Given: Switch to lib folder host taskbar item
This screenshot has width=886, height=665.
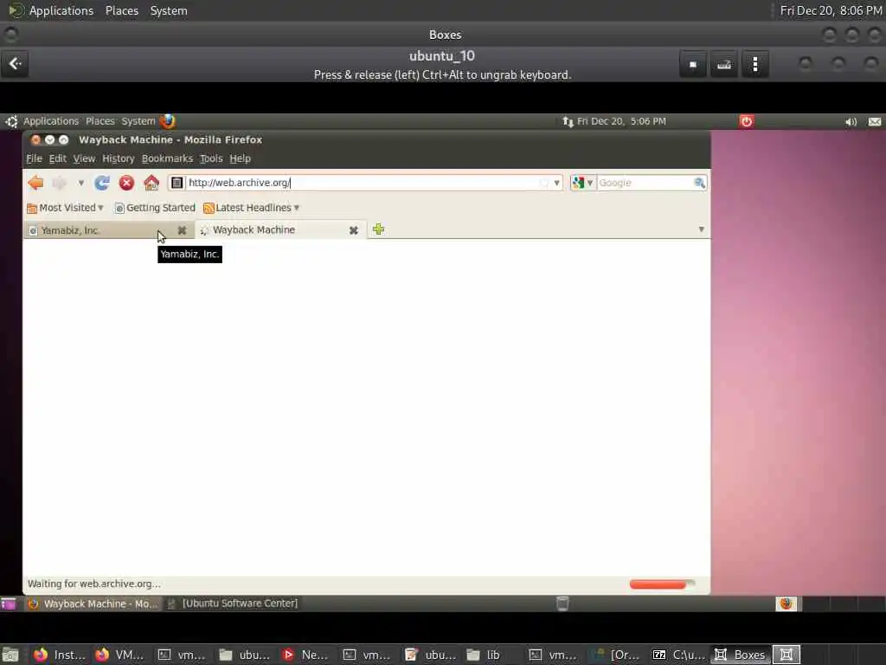Looking at the screenshot, I should [484, 655].
